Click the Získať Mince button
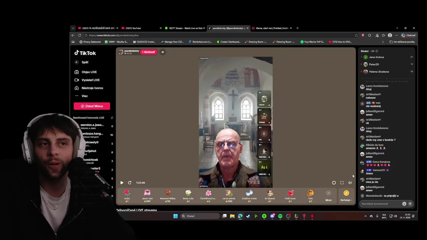427x240 pixels. [92, 106]
